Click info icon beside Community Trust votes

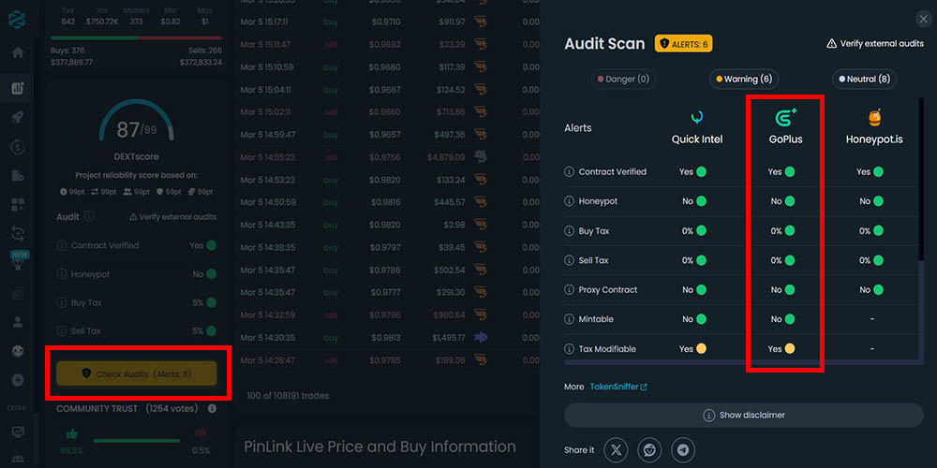tap(212, 409)
